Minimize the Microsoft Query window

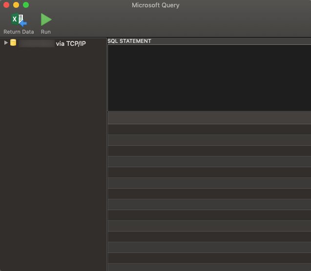tap(16, 5)
